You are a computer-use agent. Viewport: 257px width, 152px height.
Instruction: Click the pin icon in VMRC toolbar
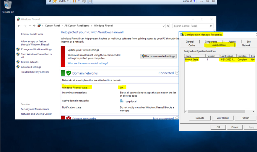click(50, 1)
